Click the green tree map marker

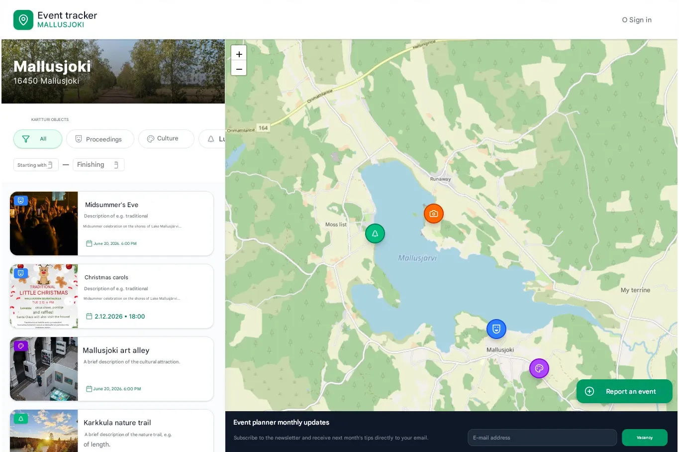click(375, 233)
